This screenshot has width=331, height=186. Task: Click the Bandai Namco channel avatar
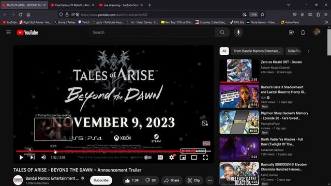[18, 180]
